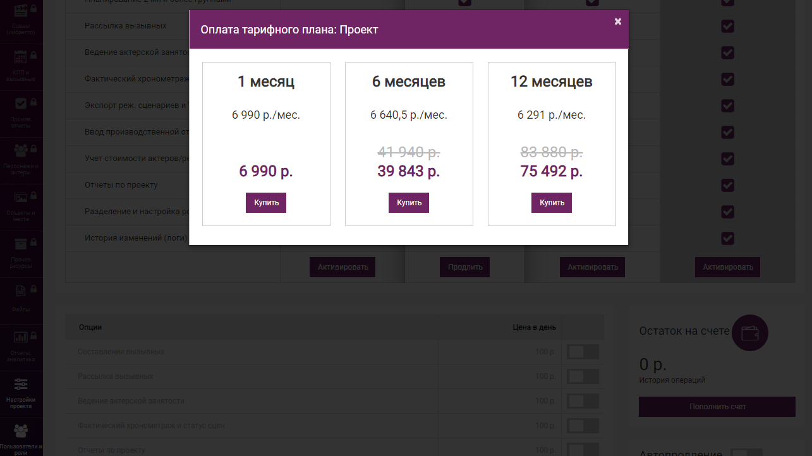This screenshot has height=456, width=812.
Task: Buy the 1 месяц plan
Action: point(266,203)
